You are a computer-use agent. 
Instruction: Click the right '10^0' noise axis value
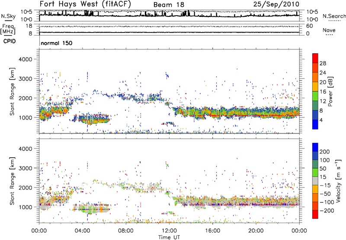coord(312,19)
